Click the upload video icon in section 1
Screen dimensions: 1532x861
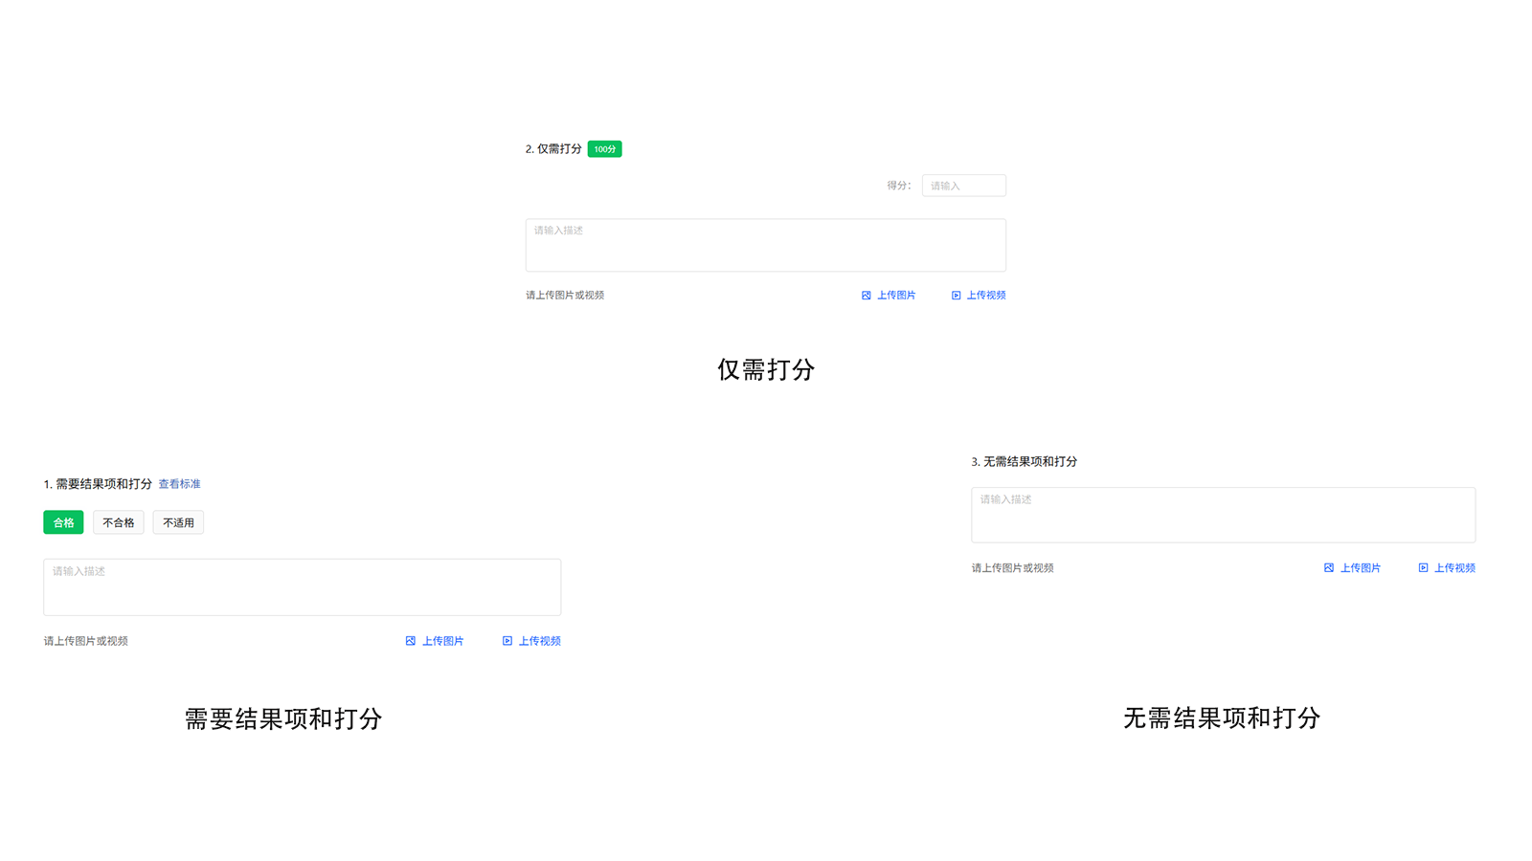click(507, 641)
